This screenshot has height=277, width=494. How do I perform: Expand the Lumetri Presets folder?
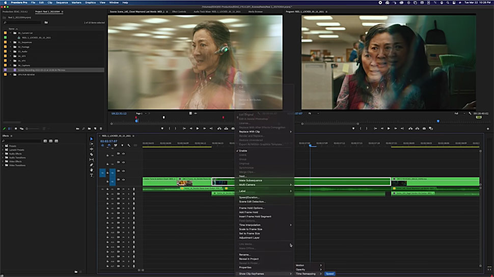pos(4,150)
